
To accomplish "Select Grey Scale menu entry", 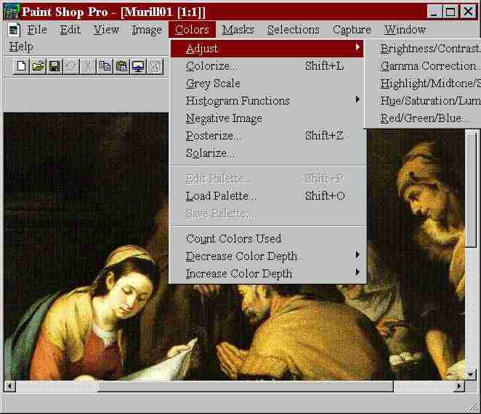I will (213, 84).
